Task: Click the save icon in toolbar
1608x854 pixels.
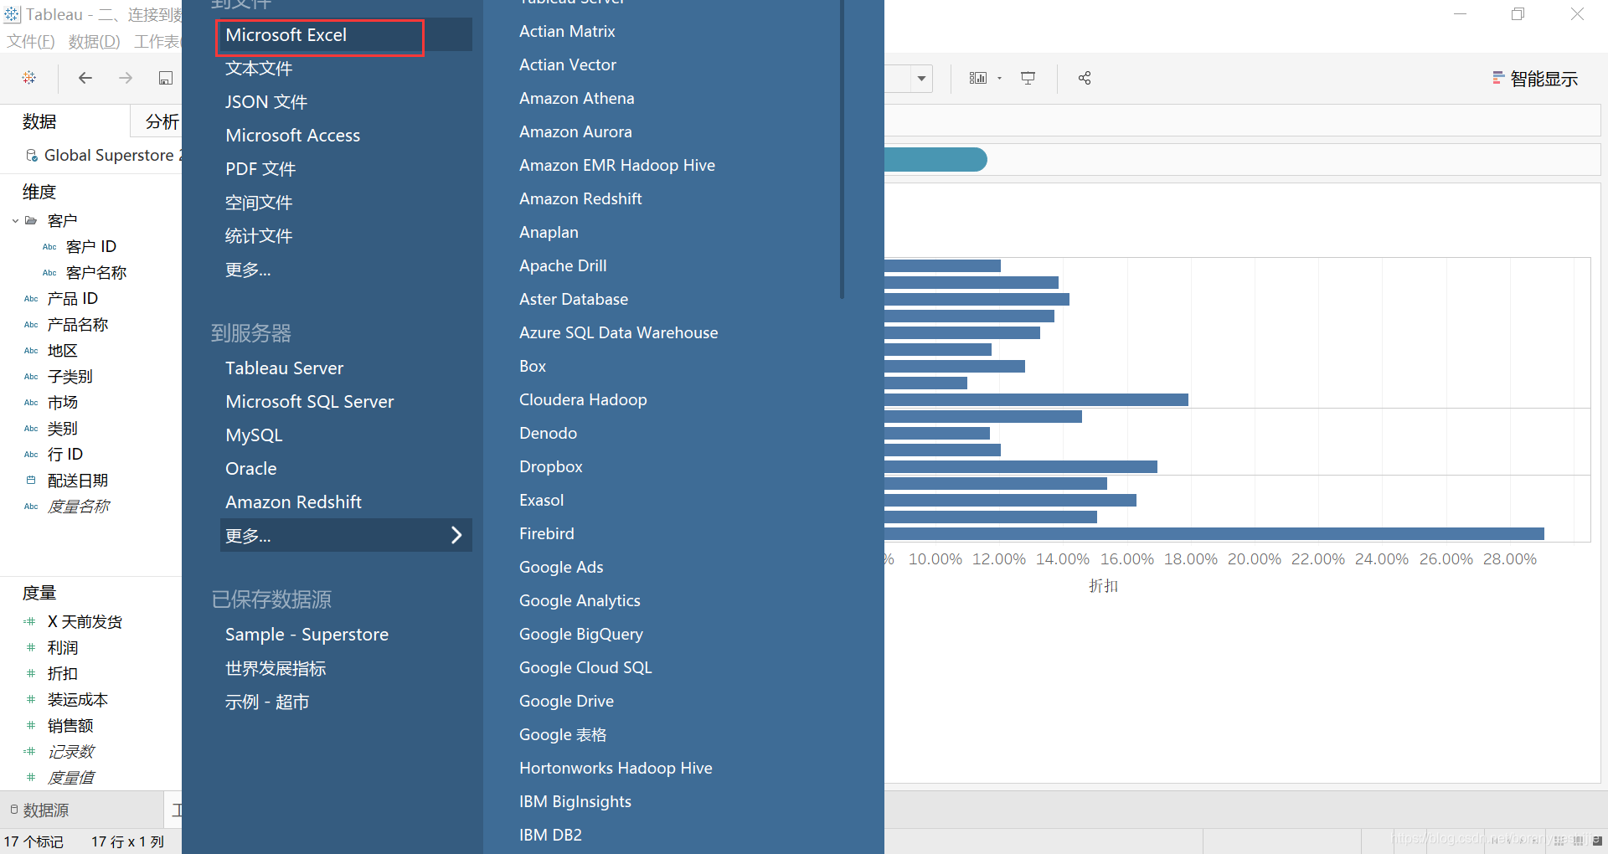Action: coord(166,78)
